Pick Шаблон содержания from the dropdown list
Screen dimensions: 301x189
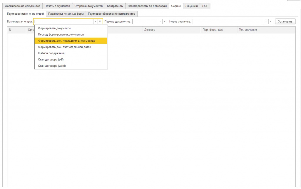coord(71,53)
